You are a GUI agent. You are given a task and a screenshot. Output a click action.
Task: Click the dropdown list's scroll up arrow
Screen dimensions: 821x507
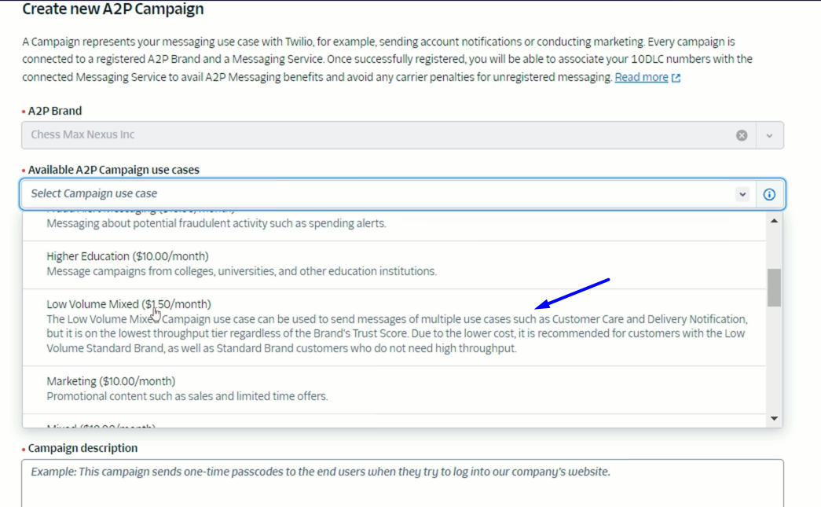[774, 222]
